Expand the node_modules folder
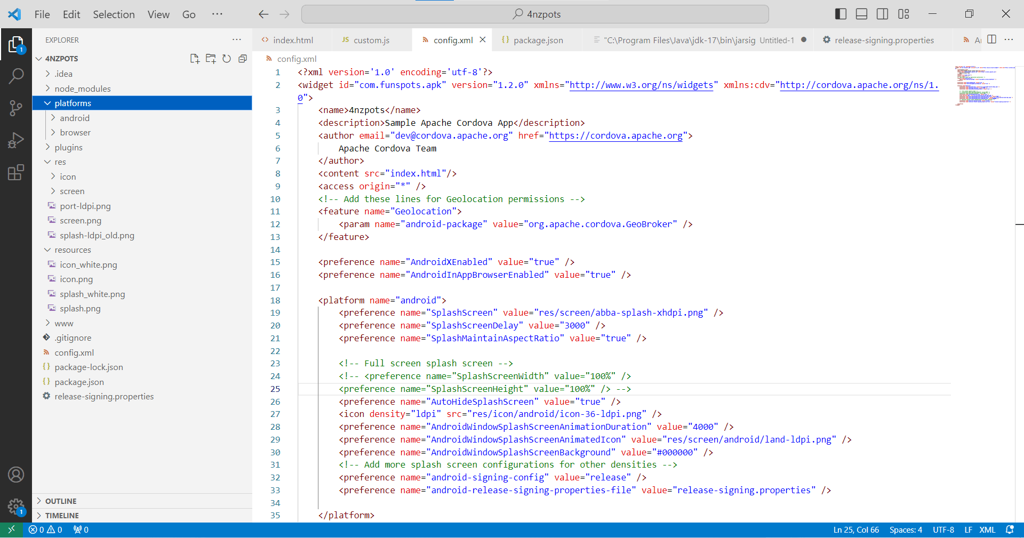Viewport: 1024px width, 538px height. pos(142,89)
